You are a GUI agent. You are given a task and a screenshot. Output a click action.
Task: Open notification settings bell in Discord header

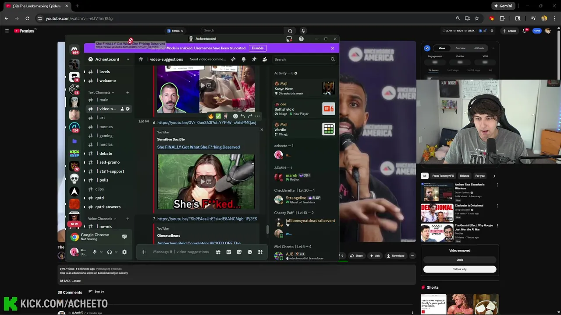[244, 59]
